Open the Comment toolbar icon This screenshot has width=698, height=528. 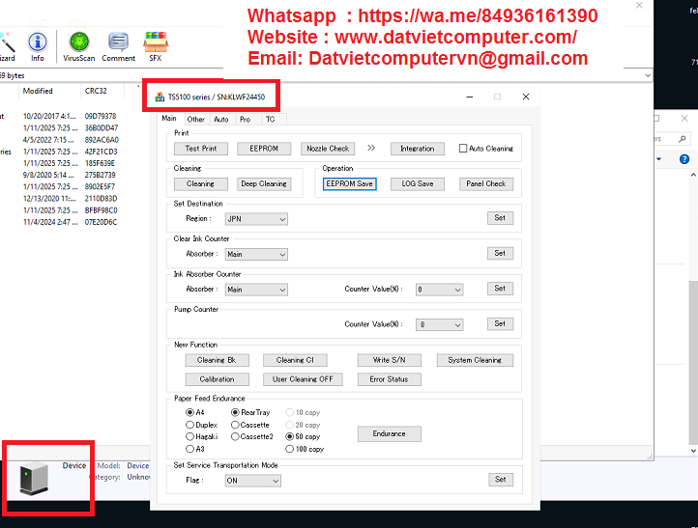pyautogui.click(x=118, y=42)
